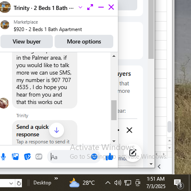Open the taskbar address dropdown arrow
The width and height of the screenshot is (191, 191).
coord(11,183)
